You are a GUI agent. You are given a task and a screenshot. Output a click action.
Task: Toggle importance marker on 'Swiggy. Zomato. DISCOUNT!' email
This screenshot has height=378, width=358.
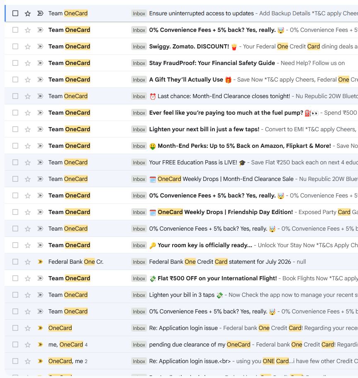[x=40, y=46]
